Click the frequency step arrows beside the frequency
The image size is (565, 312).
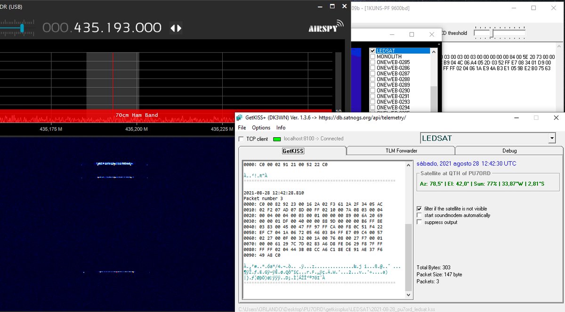click(x=176, y=28)
